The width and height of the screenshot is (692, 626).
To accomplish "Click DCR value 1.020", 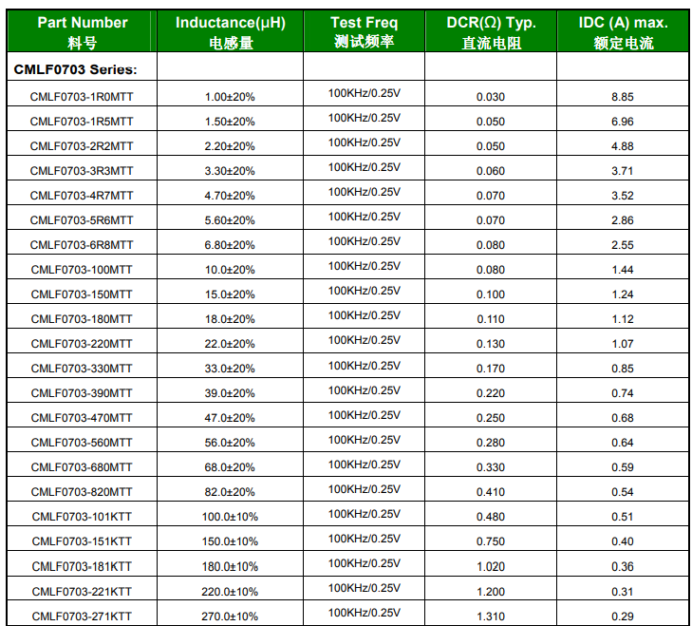I will 491,567.
